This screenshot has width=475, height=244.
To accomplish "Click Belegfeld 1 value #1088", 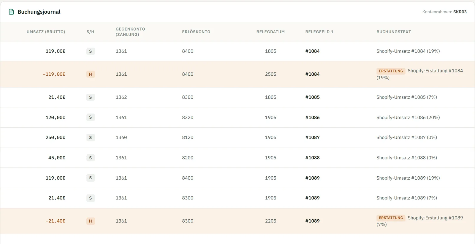I will point(312,158).
